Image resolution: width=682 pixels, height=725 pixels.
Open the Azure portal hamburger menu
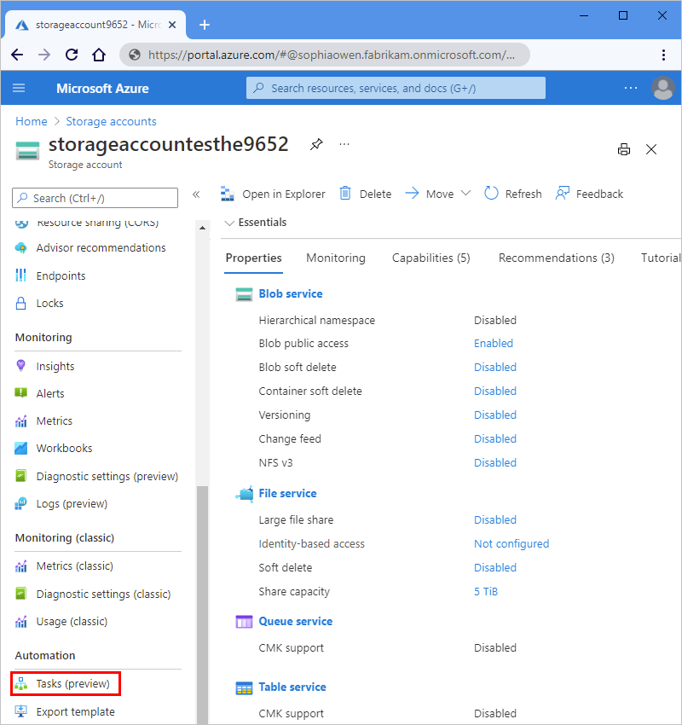pyautogui.click(x=19, y=88)
